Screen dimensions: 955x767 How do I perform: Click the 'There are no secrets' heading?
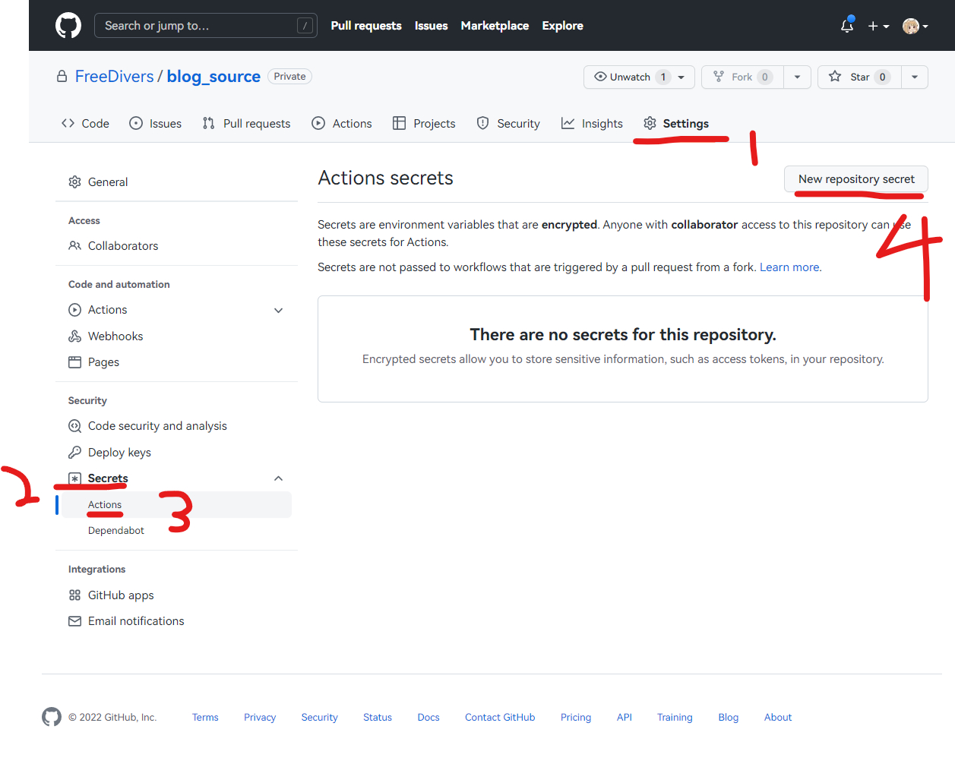tap(623, 335)
